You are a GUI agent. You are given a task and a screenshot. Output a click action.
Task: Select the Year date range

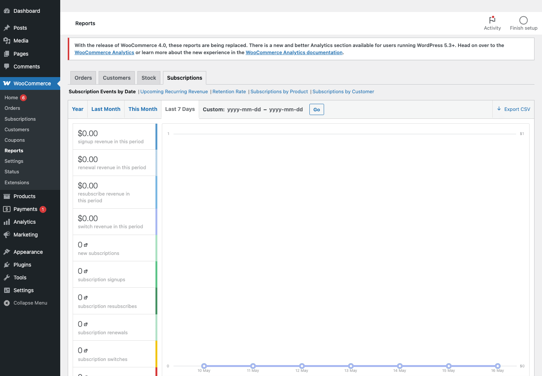(x=78, y=109)
